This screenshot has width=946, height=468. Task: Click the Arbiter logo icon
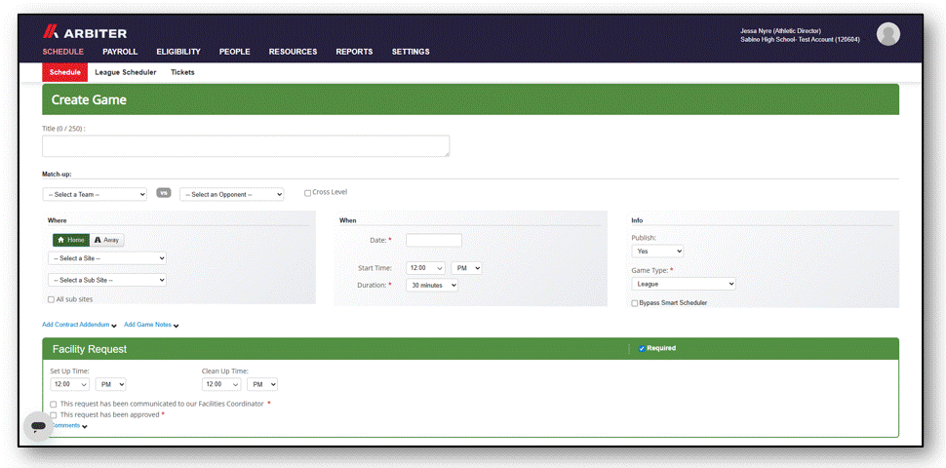coord(50,32)
